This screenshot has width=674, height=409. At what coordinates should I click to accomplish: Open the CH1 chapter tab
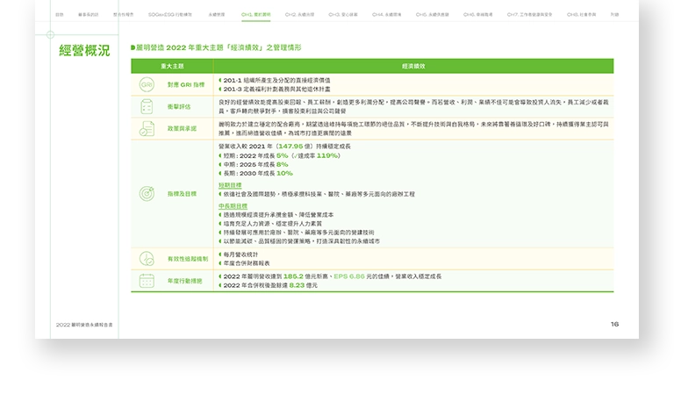point(255,15)
